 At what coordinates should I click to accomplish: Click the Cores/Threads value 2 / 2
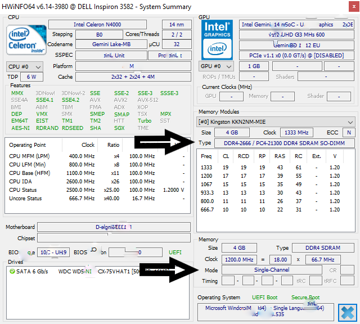click(177, 35)
